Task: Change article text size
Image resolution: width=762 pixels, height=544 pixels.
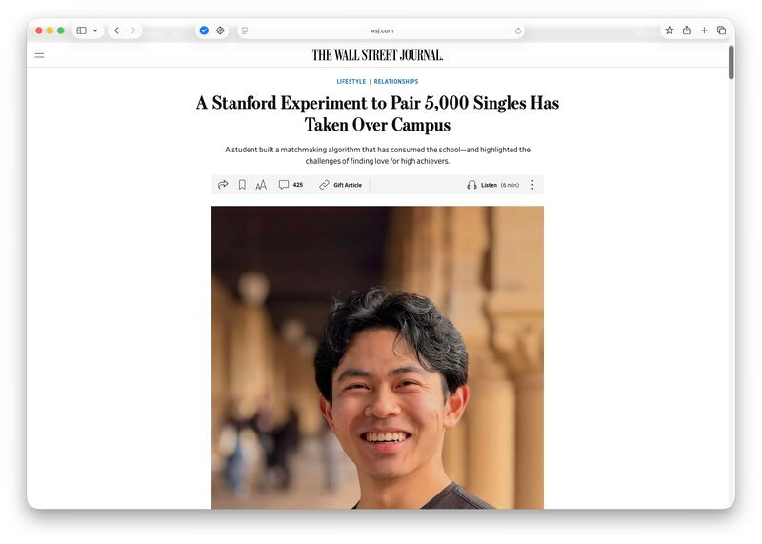Action: (x=261, y=185)
